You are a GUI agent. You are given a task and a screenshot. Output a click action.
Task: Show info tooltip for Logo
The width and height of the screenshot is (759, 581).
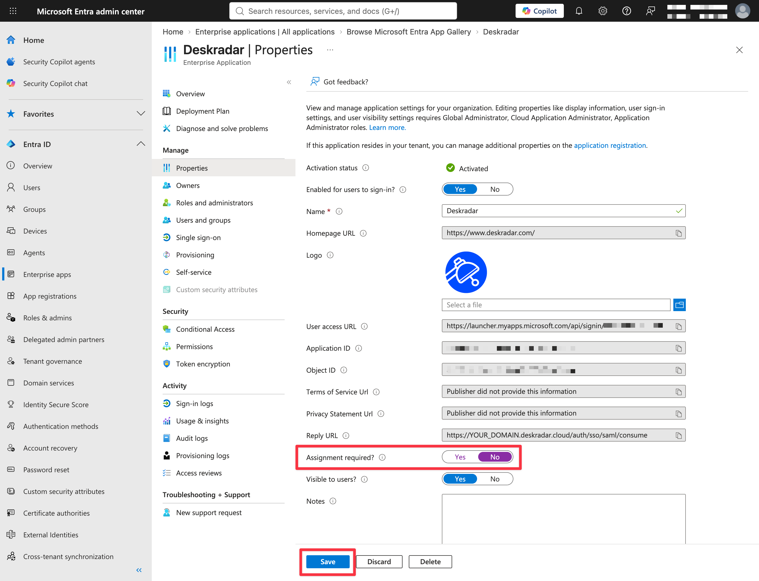click(x=330, y=255)
